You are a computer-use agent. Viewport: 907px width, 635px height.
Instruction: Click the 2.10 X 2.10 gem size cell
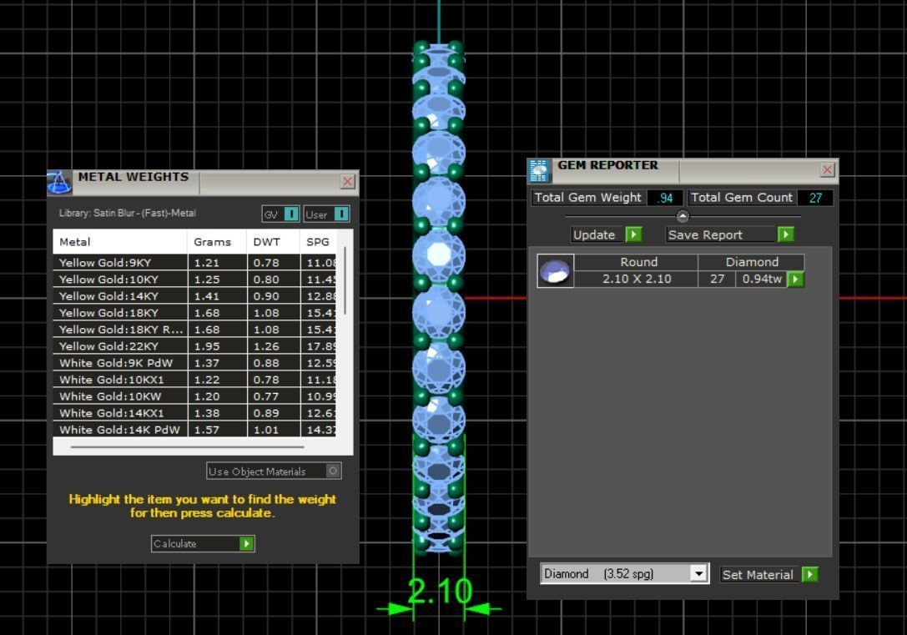pyautogui.click(x=637, y=280)
